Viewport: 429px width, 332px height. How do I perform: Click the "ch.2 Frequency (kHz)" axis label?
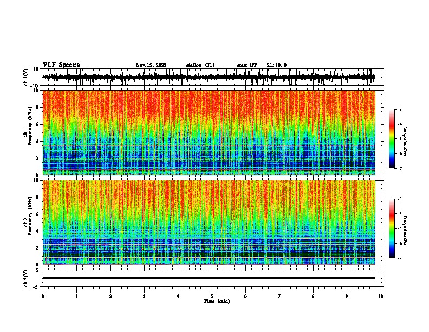[x=28, y=216]
